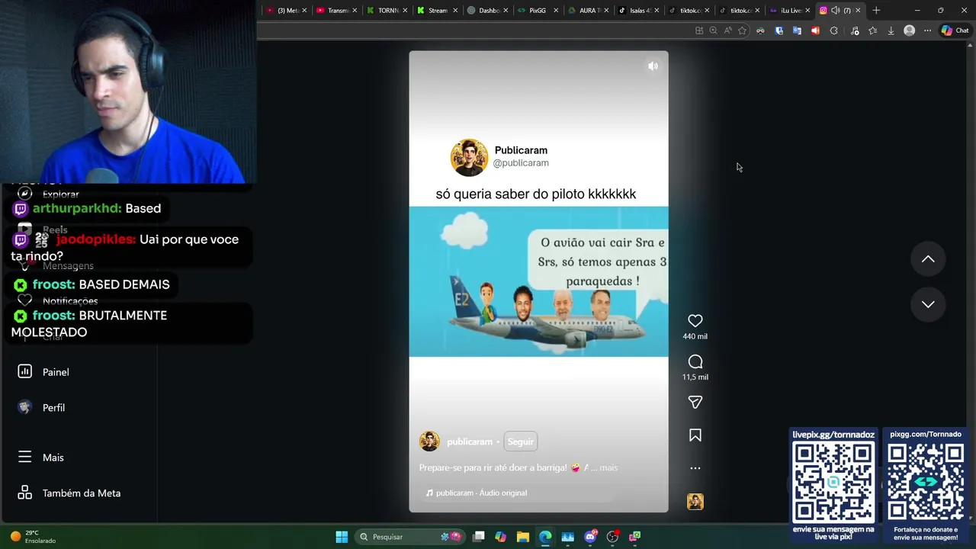976x549 pixels.
Task: Follow publicaram with the Seguir button
Action: (x=520, y=441)
